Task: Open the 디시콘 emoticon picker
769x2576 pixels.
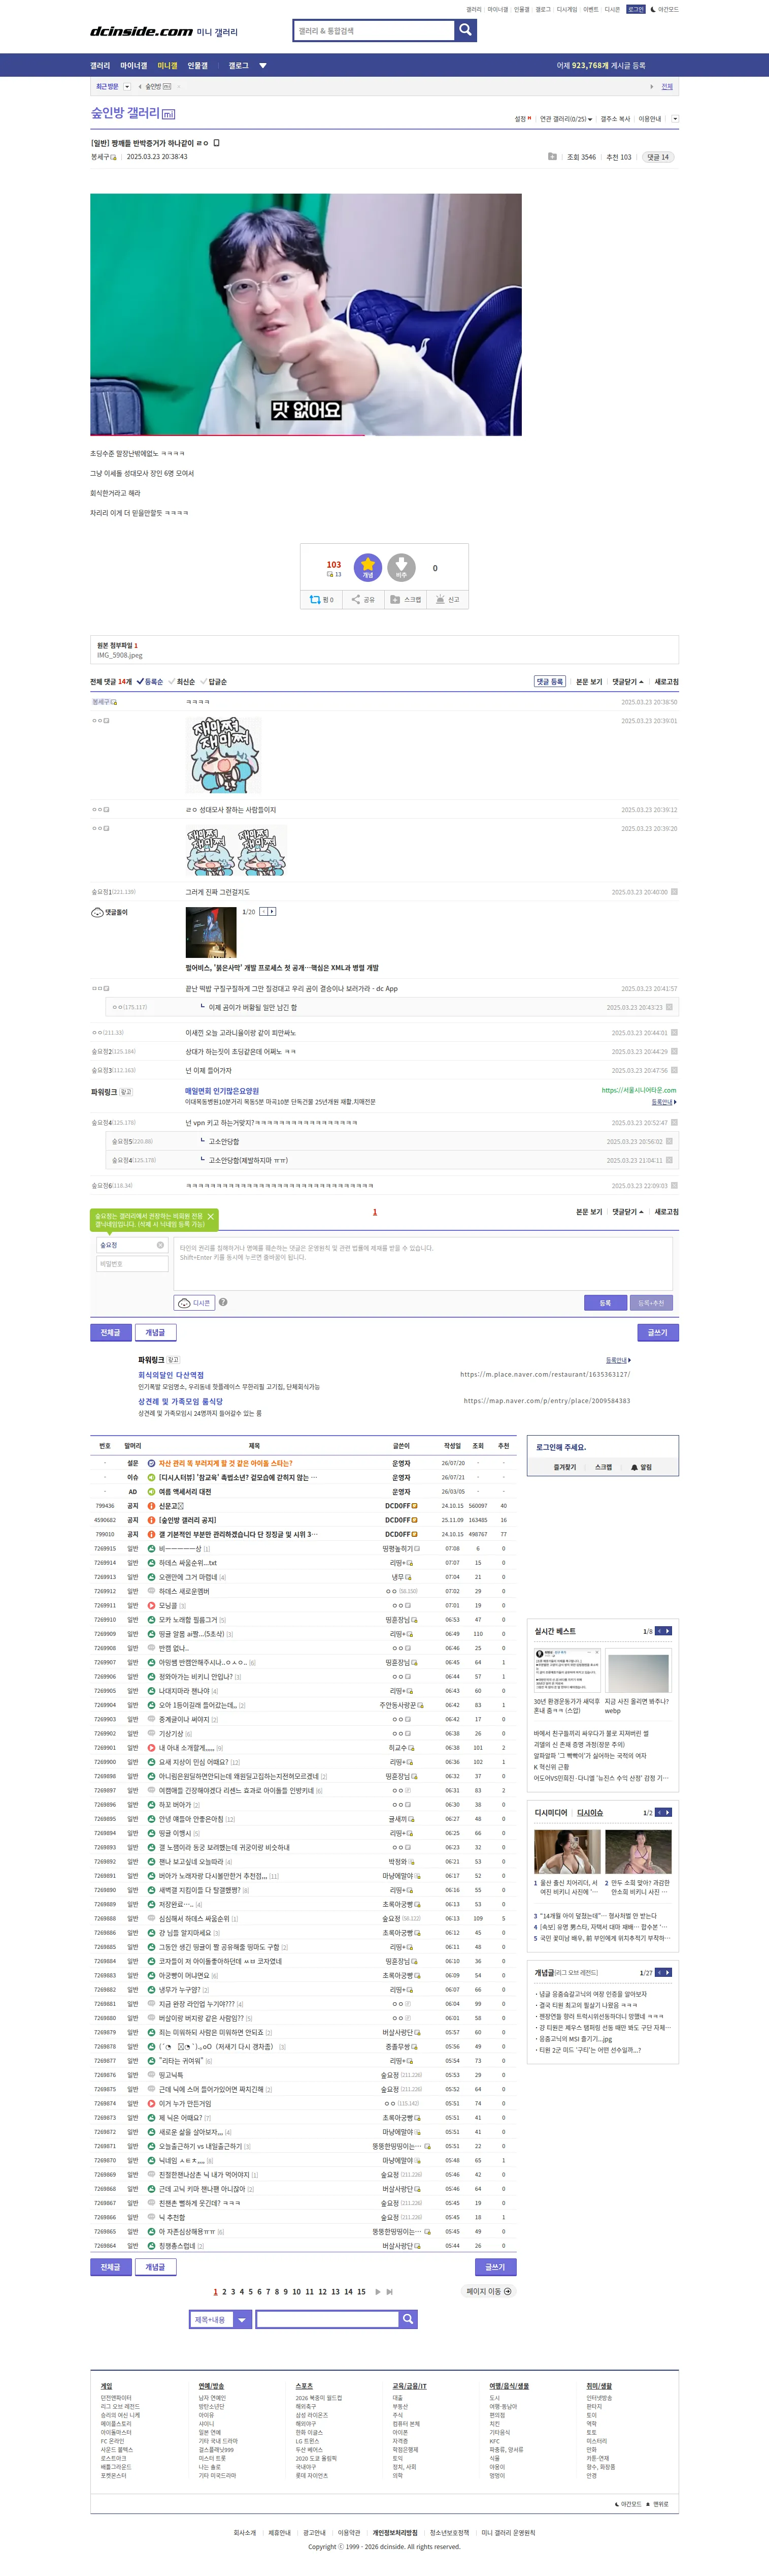Action: click(195, 1302)
